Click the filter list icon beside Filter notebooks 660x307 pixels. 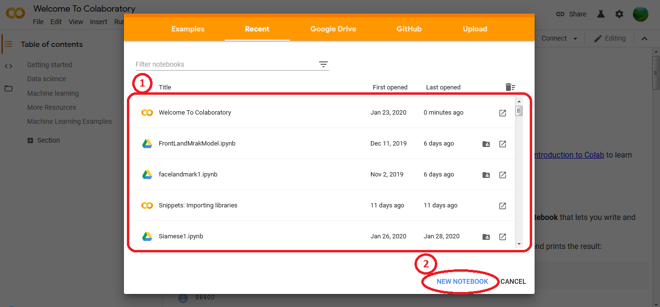coord(323,64)
